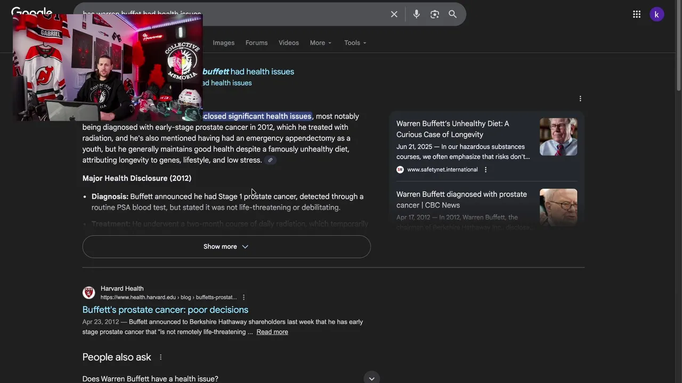Screen dimensions: 682x383
Task: Click the Harvard Health site name
Action: click(x=122, y=288)
